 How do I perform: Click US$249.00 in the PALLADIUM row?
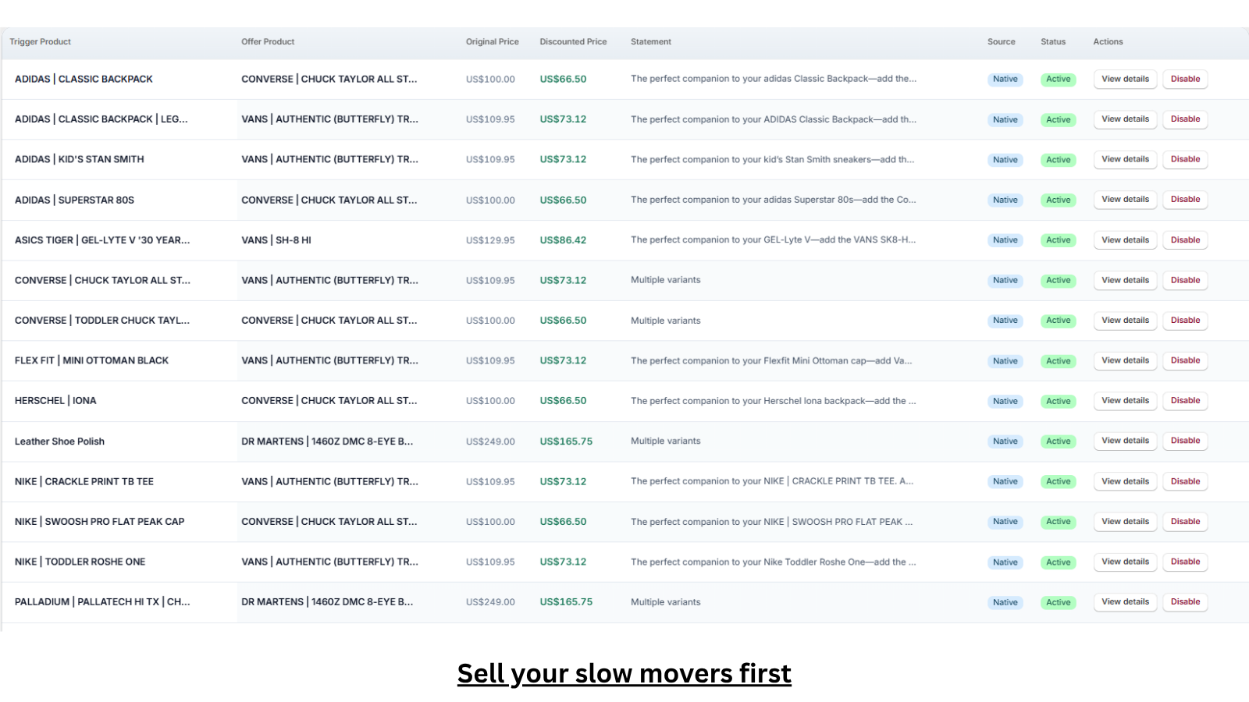click(490, 602)
